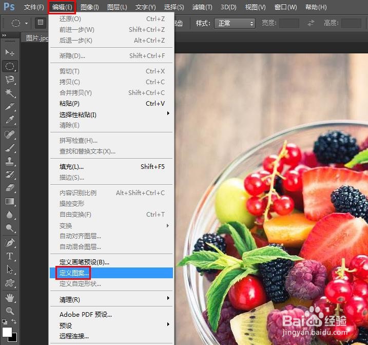Click the Photoshop Ps logo icon
The width and height of the screenshot is (368, 345).
pyautogui.click(x=9, y=7)
